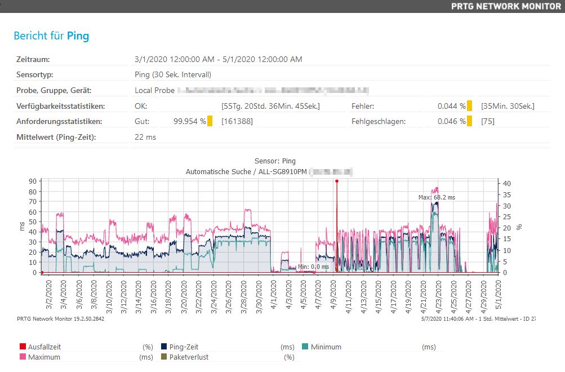565x372 pixels.
Task: Click the yellow bar beside Fehler 0.044 %
Action: 469,106
